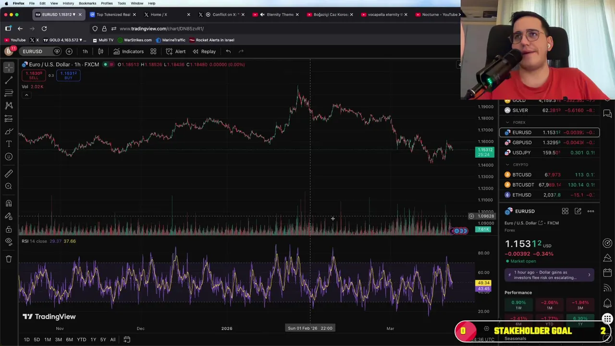Select the 3M time range
The height and width of the screenshot is (346, 615).
click(x=58, y=340)
